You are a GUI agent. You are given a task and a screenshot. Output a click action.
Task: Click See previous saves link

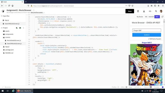(x=37, y=12)
